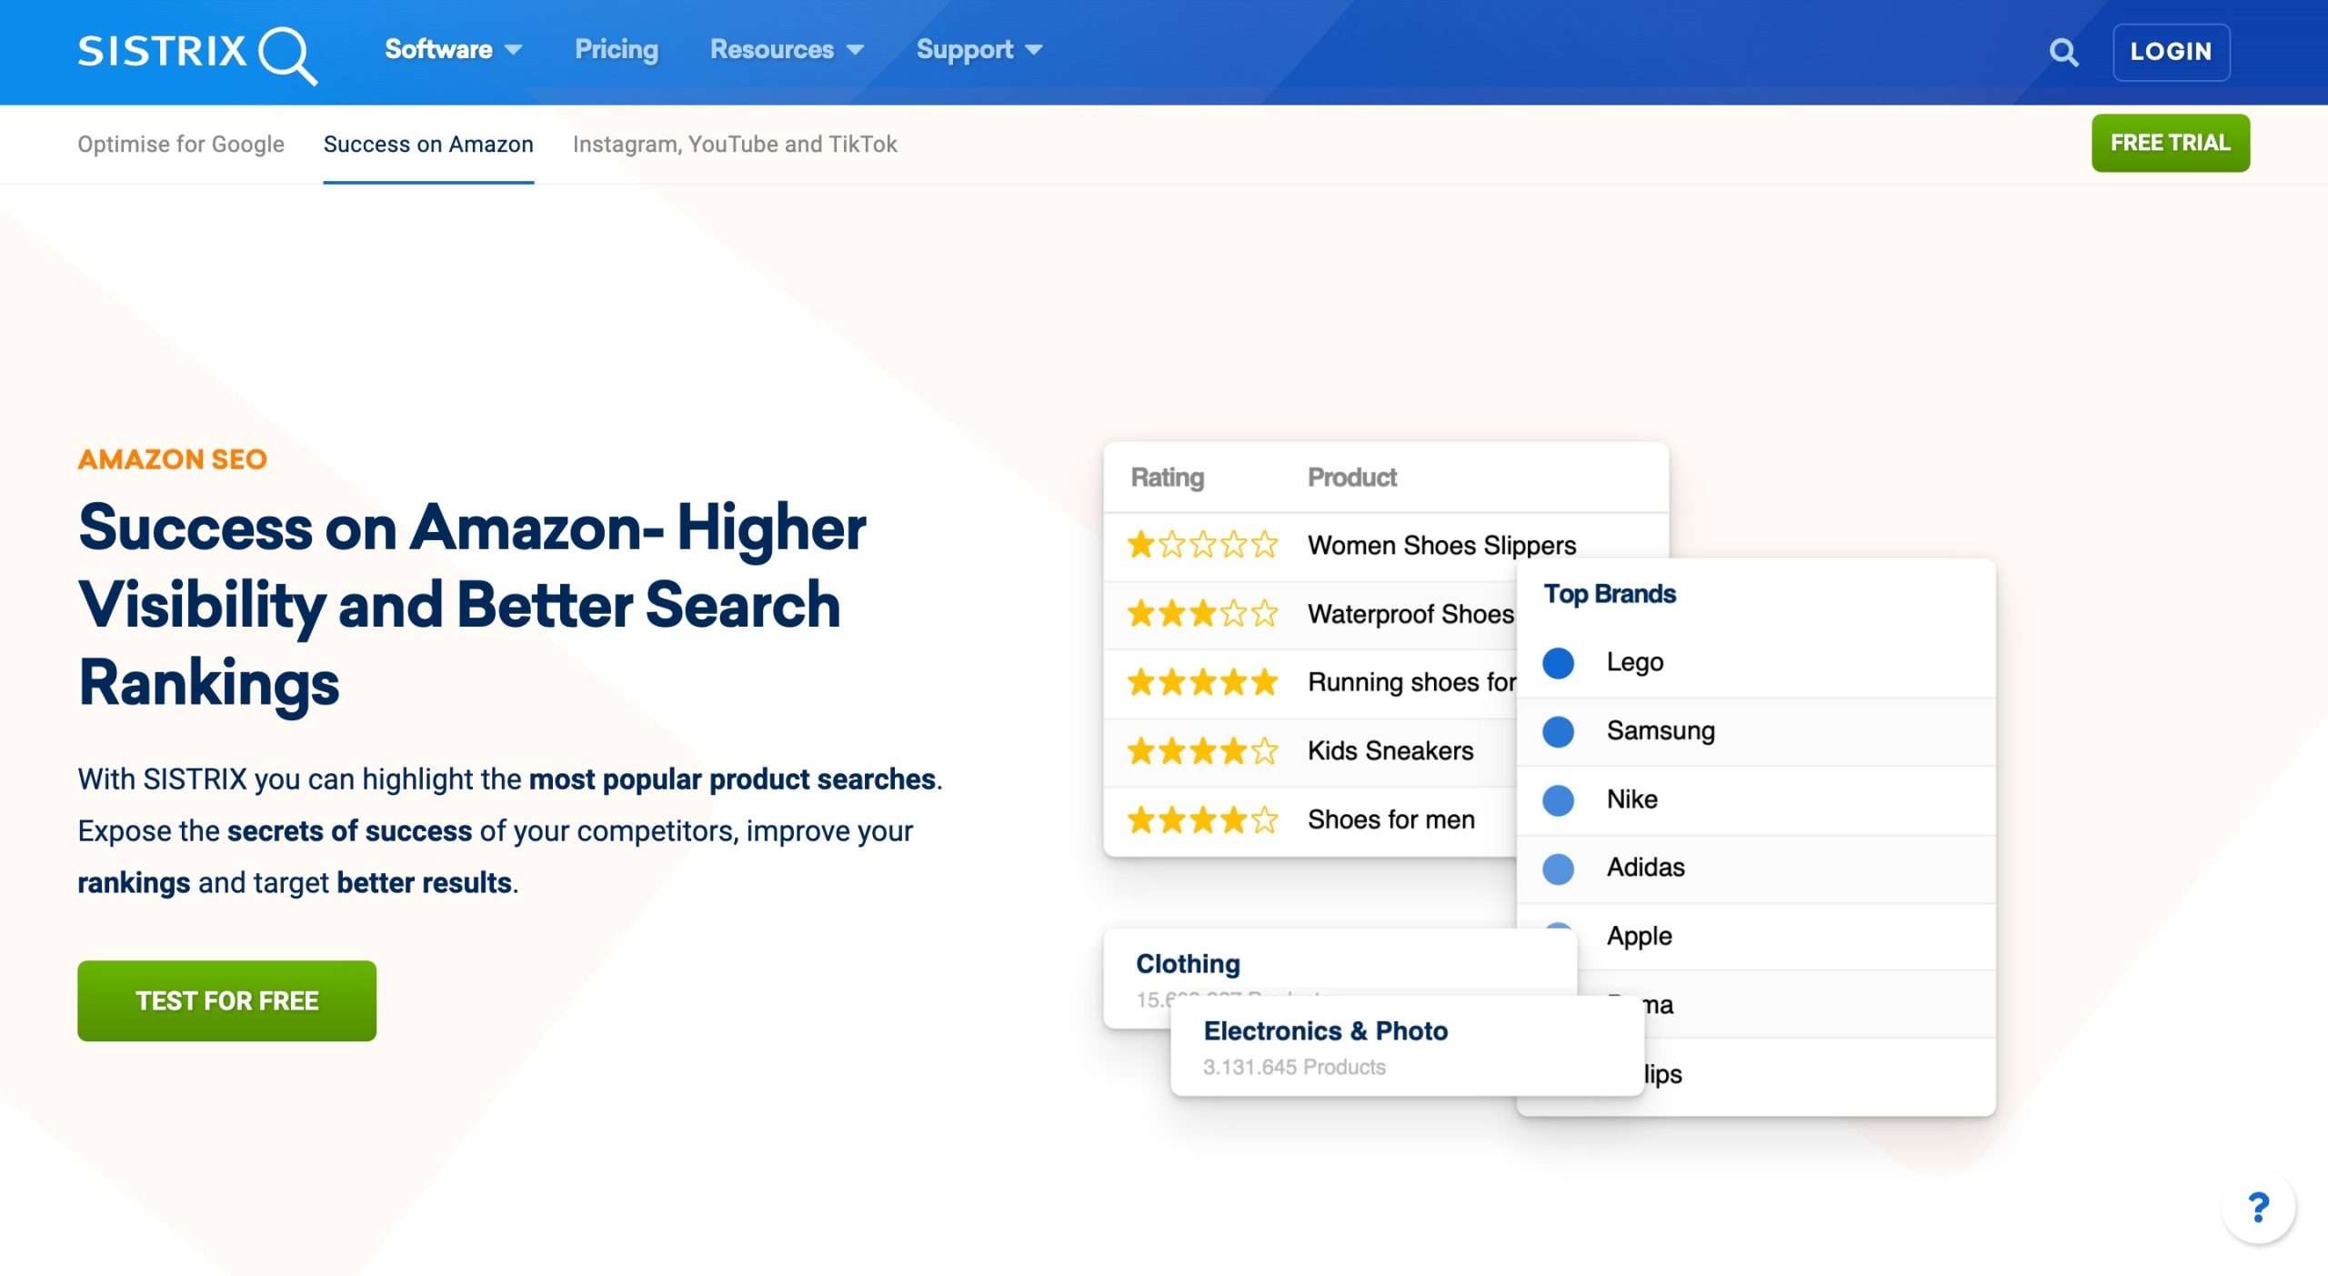The height and width of the screenshot is (1276, 2328).
Task: Open the Pricing menu item
Action: (617, 50)
